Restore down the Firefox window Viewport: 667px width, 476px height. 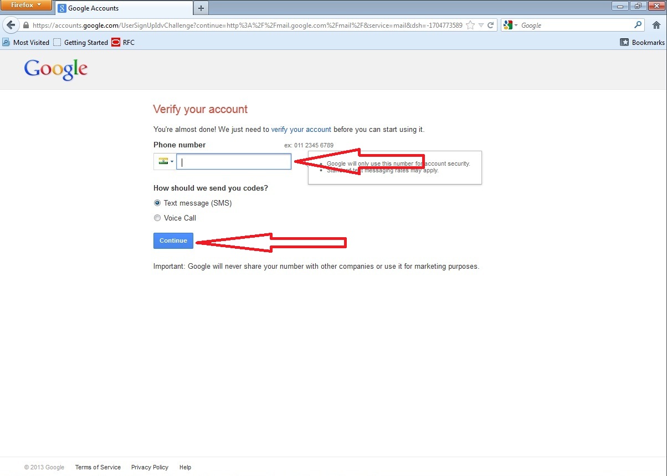tap(637, 6)
